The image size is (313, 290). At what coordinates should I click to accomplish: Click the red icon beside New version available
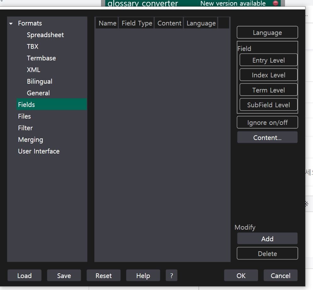(276, 3)
